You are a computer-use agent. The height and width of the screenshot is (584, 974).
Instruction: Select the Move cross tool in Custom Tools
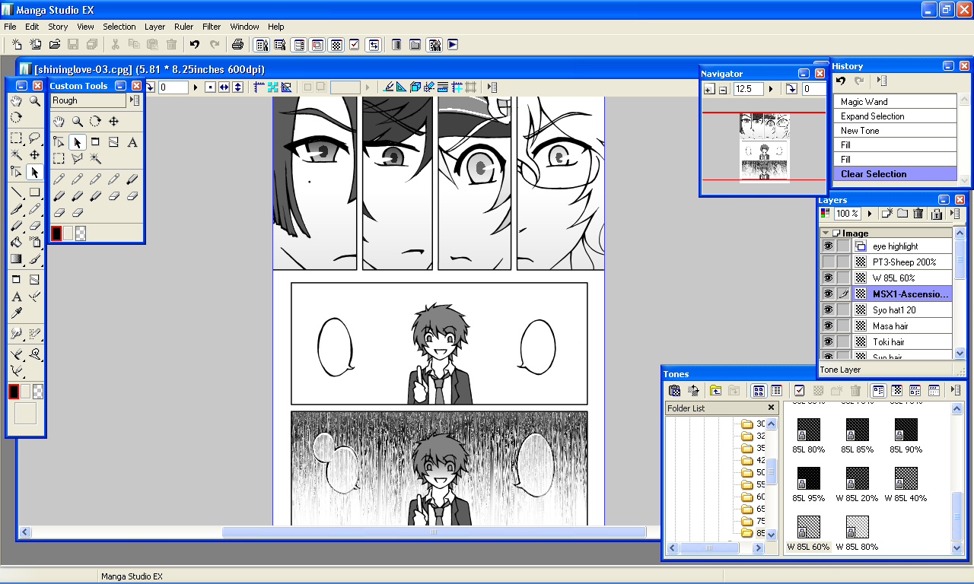coord(113,121)
